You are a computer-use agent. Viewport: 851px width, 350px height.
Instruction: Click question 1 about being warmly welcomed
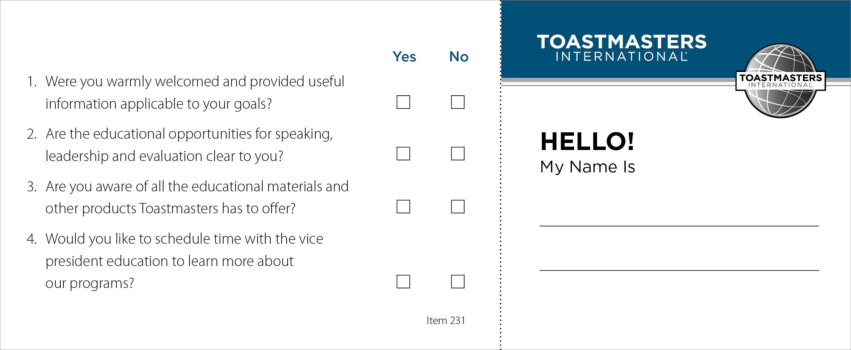(x=186, y=92)
